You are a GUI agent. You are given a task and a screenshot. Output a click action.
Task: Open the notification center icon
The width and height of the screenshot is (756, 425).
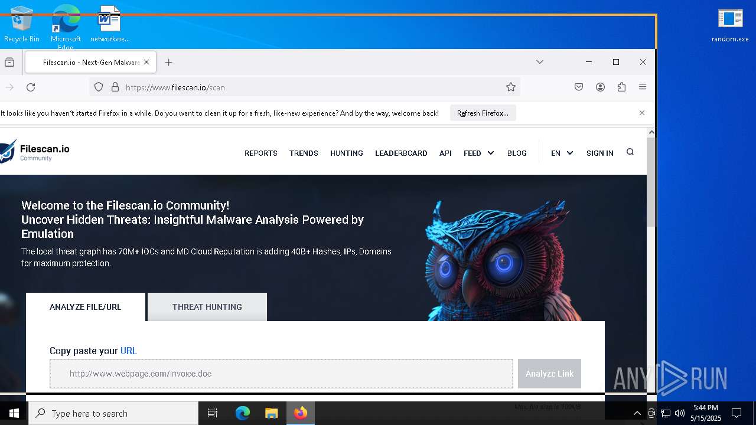point(737,413)
